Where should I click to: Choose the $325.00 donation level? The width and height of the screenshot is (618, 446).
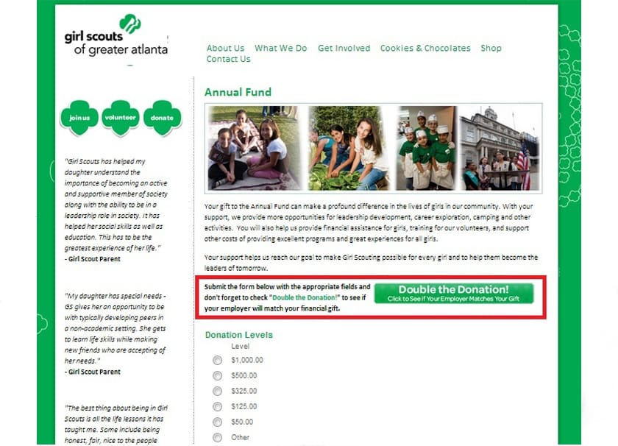[217, 391]
